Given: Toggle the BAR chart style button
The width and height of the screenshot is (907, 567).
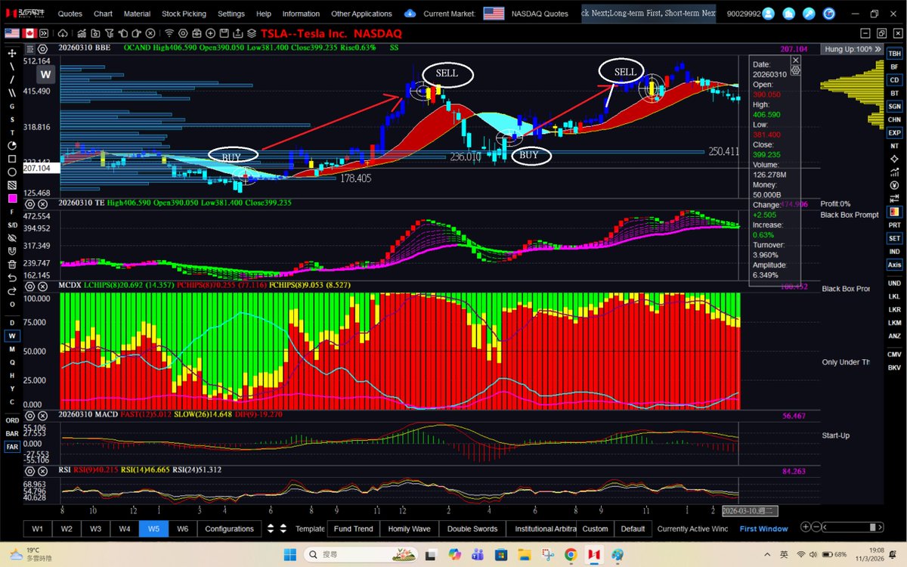Looking at the screenshot, I should pyautogui.click(x=12, y=434).
